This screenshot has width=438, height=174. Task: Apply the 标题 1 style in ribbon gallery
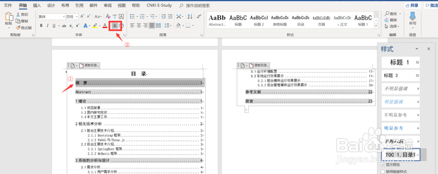tap(363, 21)
